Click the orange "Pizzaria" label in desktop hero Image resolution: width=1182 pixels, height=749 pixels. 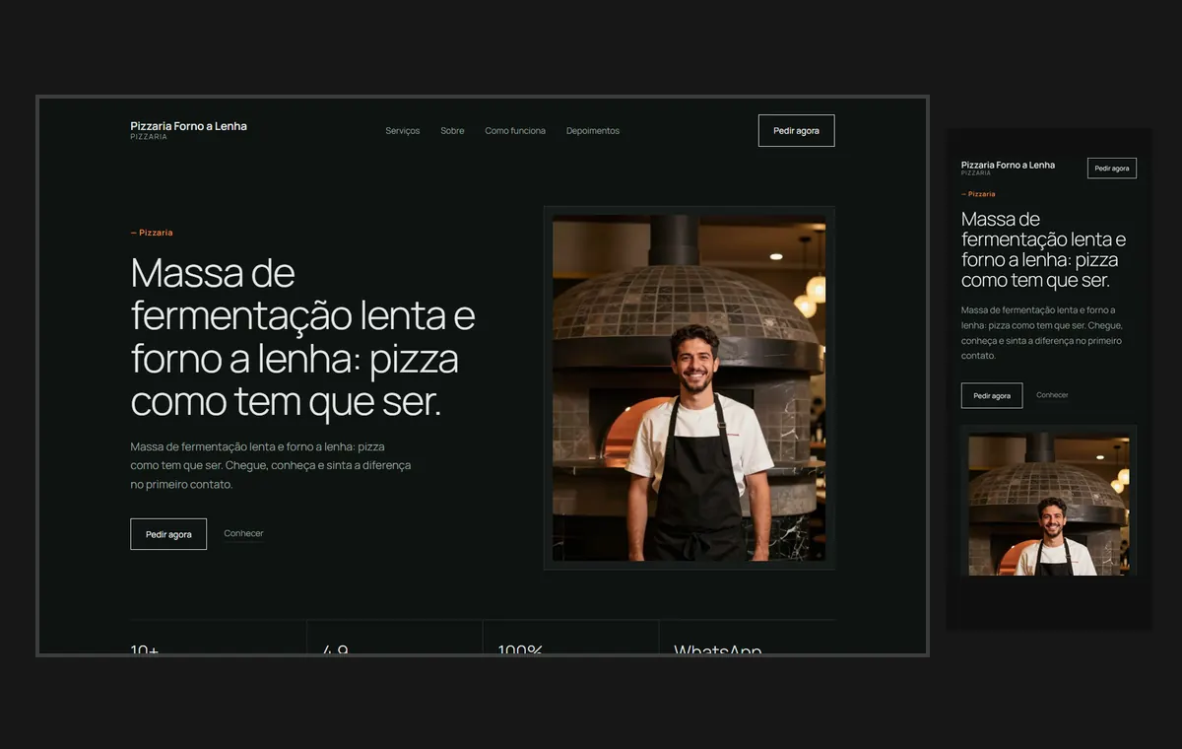coord(152,233)
